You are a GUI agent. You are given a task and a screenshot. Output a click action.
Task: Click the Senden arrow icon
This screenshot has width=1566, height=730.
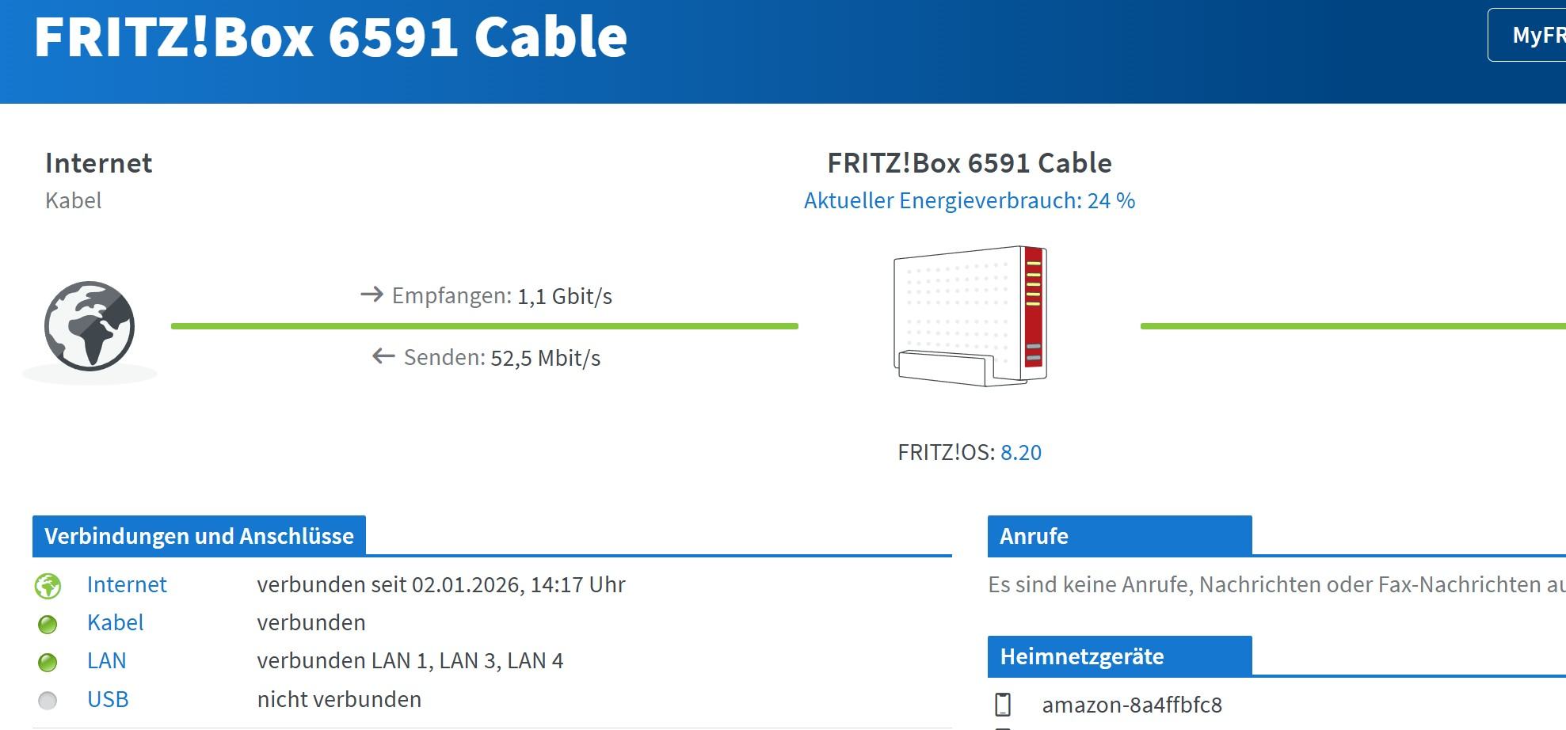coord(383,357)
